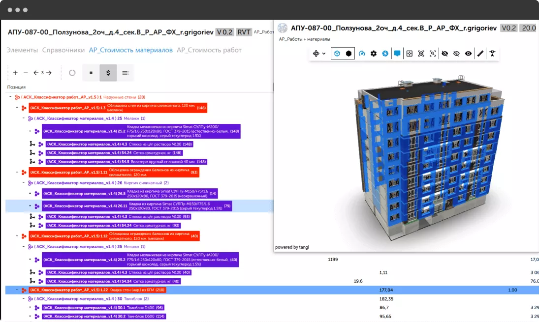Image resolution: width=539 pixels, height=322 pixels.
Task: Click the camera aperture screenshot icon
Action: tap(385, 54)
